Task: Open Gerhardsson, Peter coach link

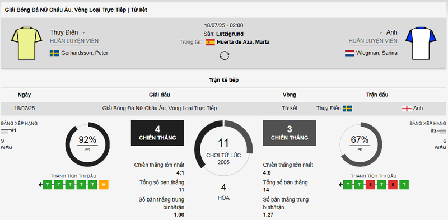Action: [x=85, y=53]
